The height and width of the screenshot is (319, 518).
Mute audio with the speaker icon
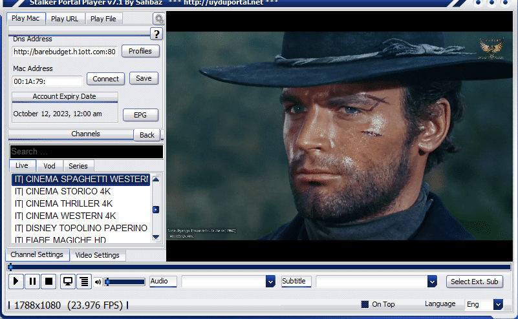pyautogui.click(x=98, y=282)
